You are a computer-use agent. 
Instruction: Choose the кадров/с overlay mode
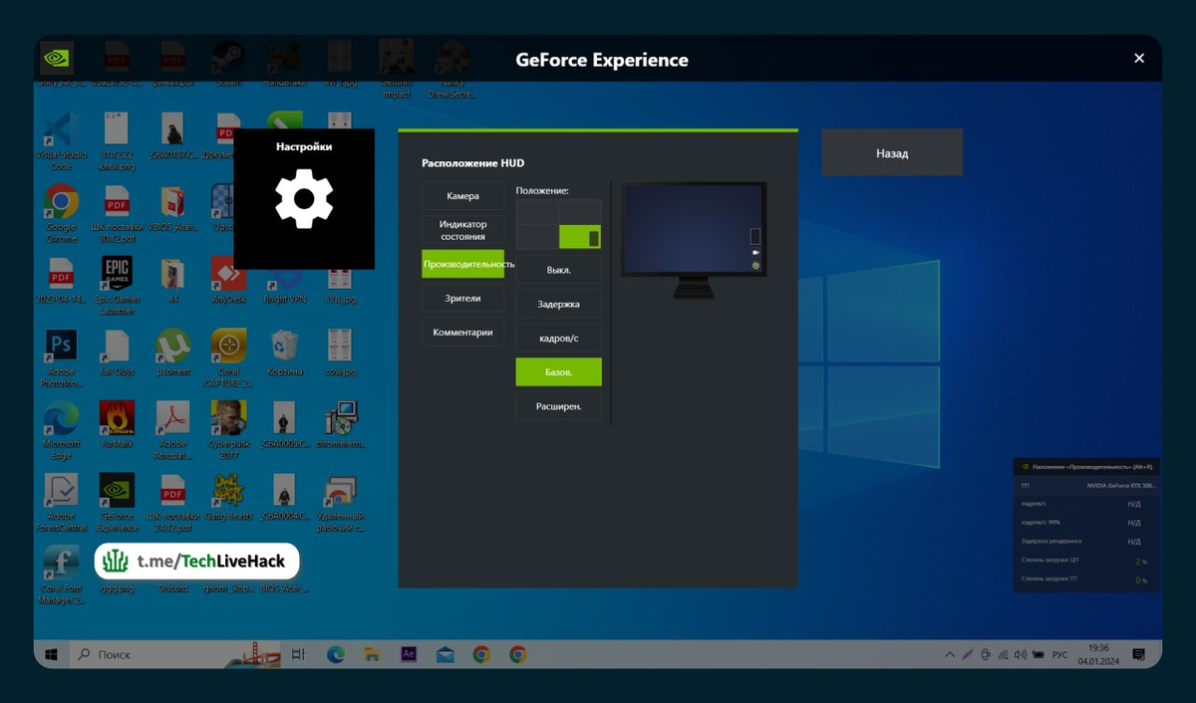click(558, 338)
